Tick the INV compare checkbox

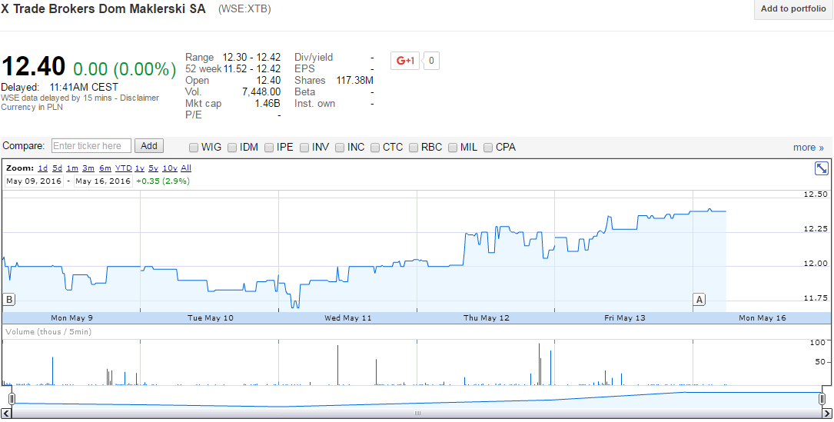tap(304, 148)
